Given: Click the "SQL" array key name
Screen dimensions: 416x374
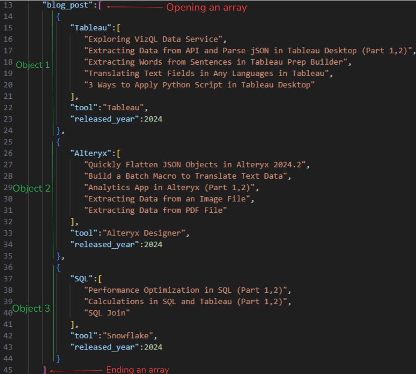Looking at the screenshot, I should coord(82,279).
